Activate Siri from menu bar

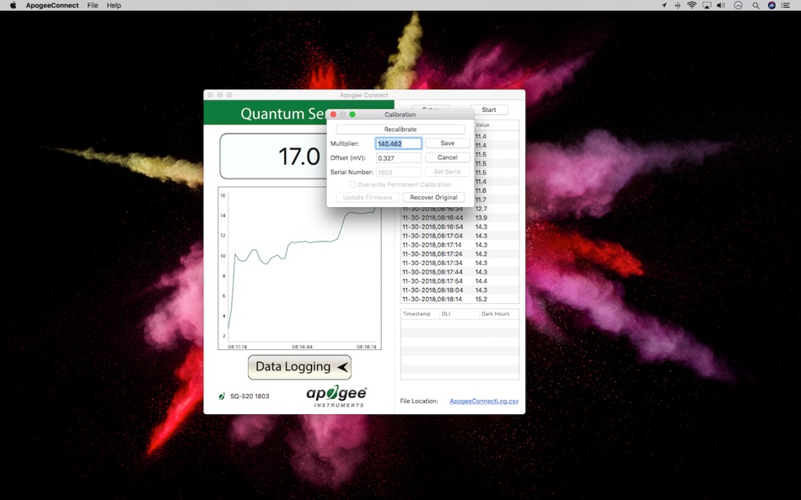771,5
